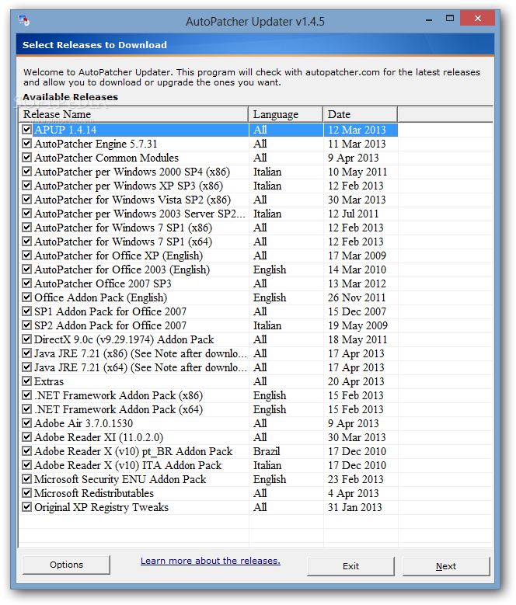Open Learn more about the releases link
Screen dimensions: 516x605
click(x=211, y=561)
